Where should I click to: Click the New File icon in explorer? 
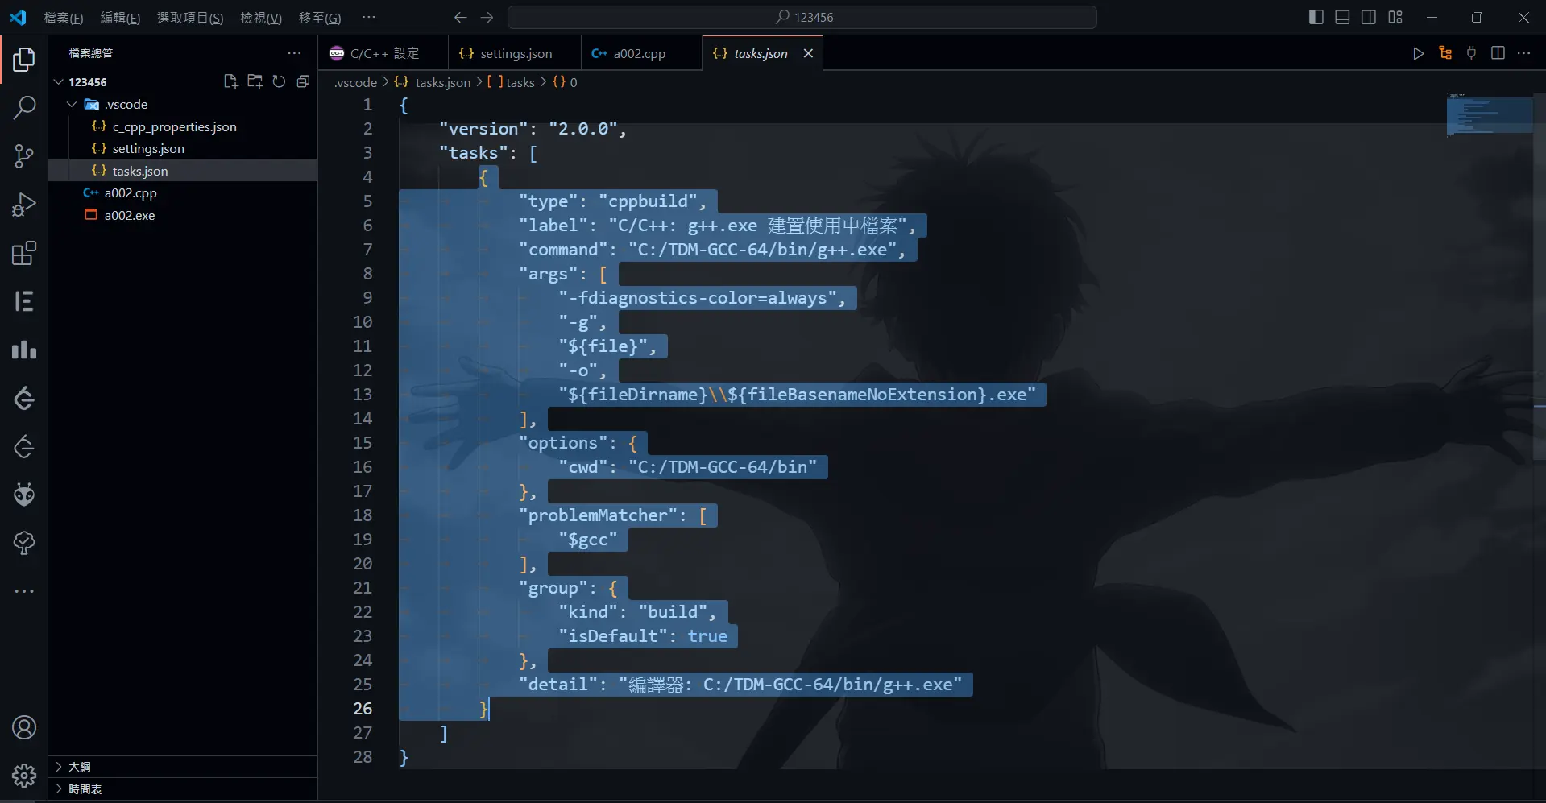(x=230, y=81)
